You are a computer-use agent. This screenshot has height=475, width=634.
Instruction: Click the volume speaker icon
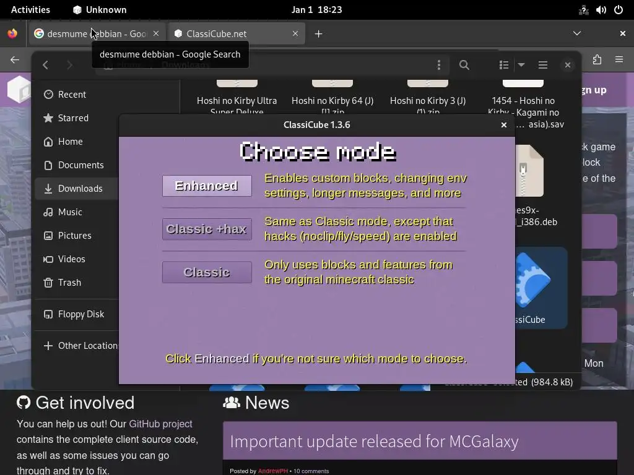pos(601,10)
